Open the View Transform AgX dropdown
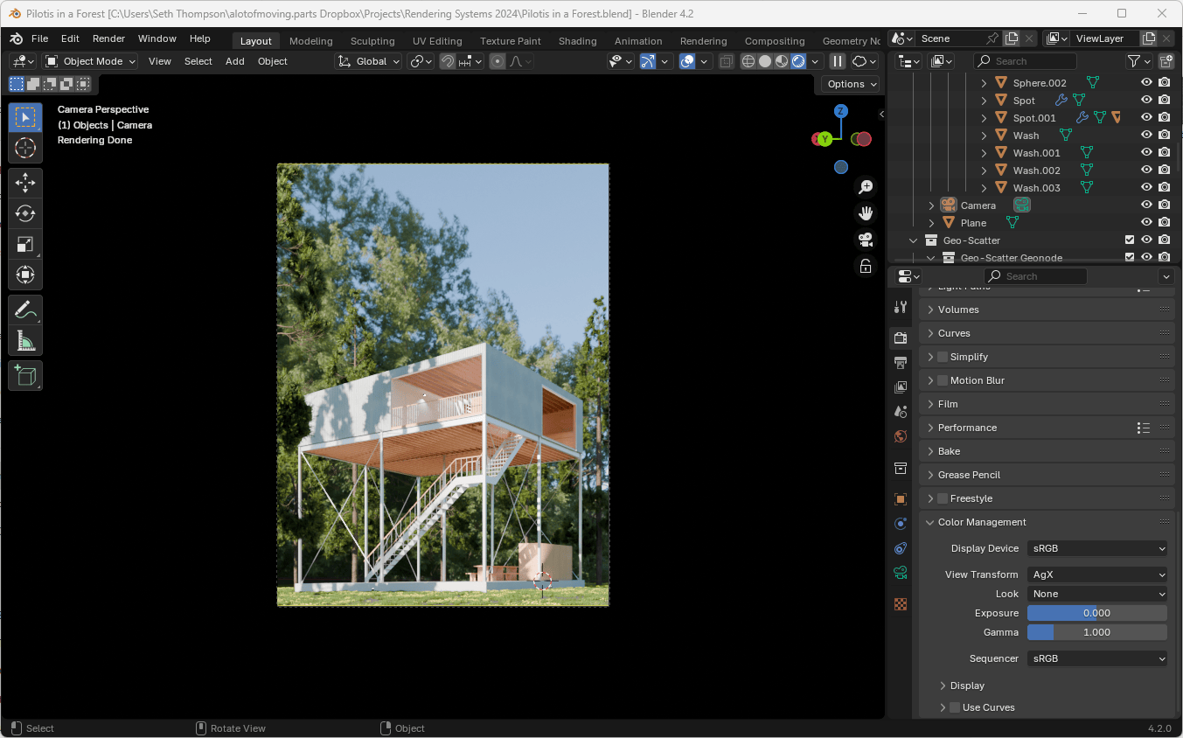The image size is (1183, 738). pos(1097,574)
